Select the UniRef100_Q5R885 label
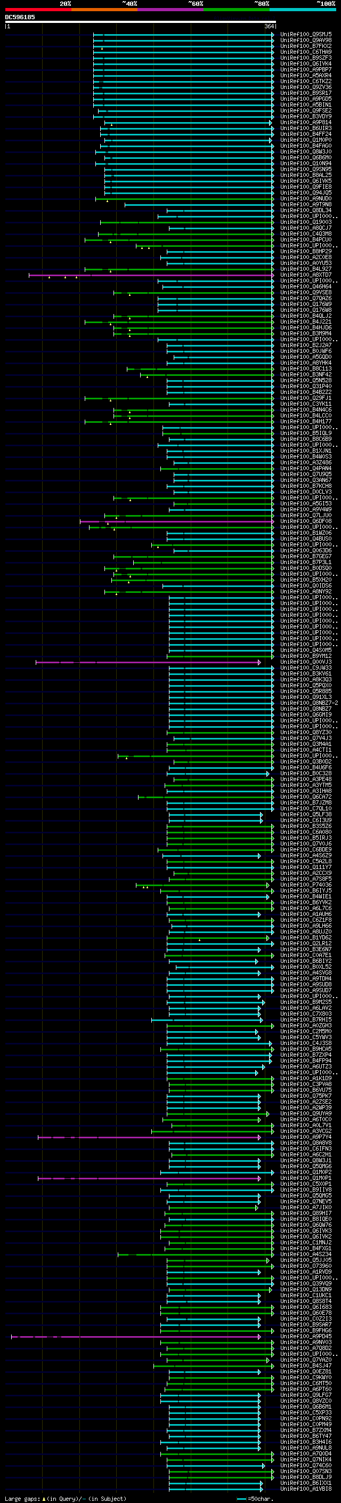This screenshot has width=341, height=1503. 306,691
